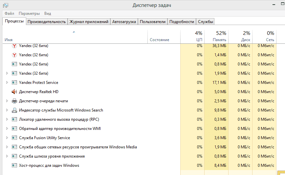Minimize the Диспетчер задач window
The width and height of the screenshot is (285, 175).
(x=274, y=5)
